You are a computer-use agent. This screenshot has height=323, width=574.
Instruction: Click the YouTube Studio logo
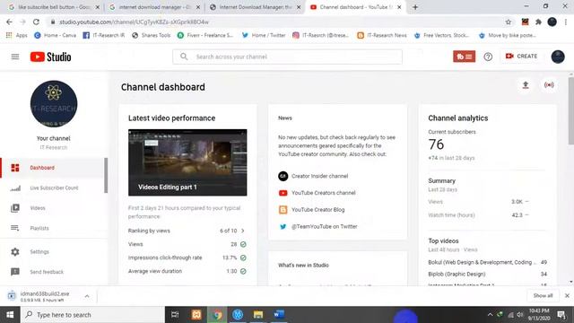point(51,57)
